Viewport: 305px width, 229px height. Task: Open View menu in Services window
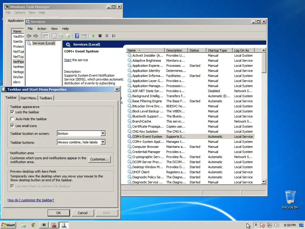[54, 29]
